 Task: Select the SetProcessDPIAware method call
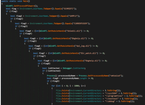coord(24,6)
